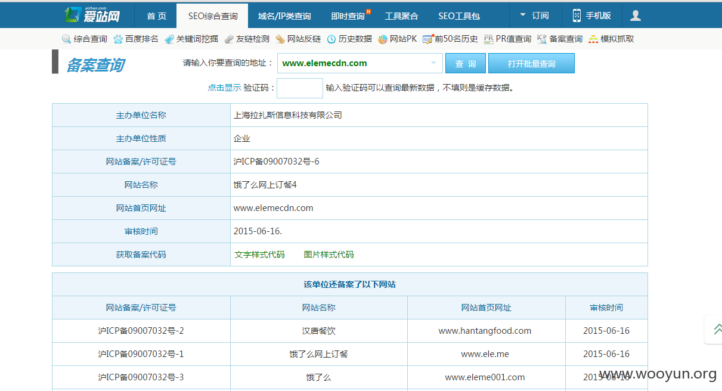This screenshot has height=391, width=722.
Task: Click the 友链检测 chain icon
Action: point(229,39)
